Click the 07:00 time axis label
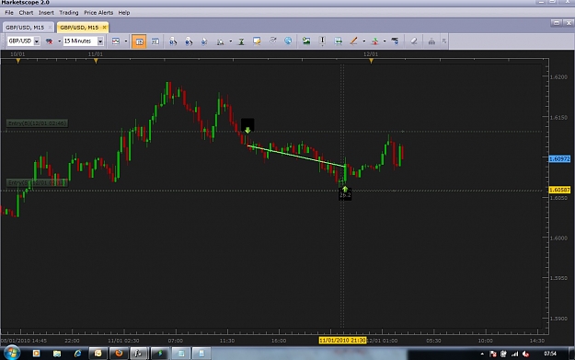 click(176, 341)
